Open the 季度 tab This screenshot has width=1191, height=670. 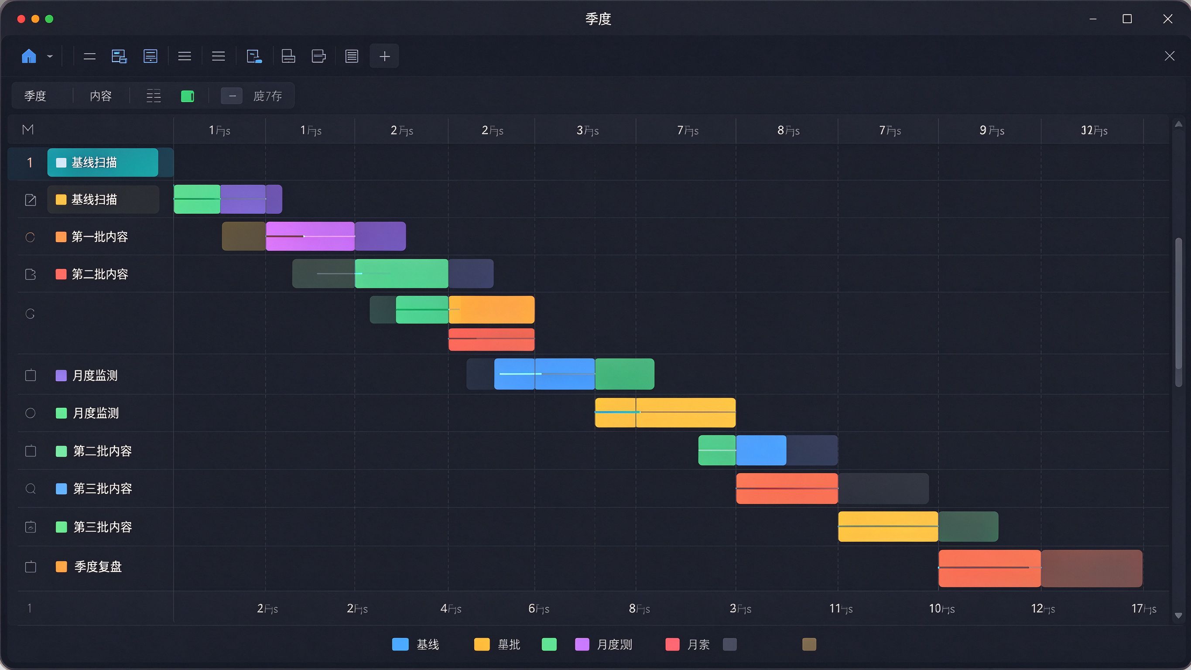(x=35, y=96)
